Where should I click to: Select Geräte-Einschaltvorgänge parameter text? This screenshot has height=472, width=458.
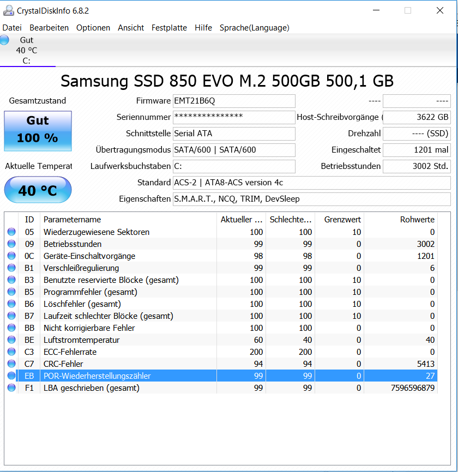[x=89, y=256]
